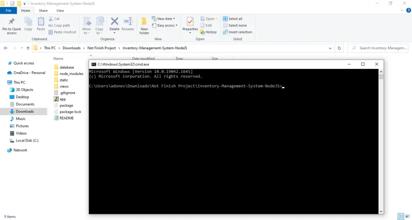Click the Up one level arrow

click(x=28, y=48)
